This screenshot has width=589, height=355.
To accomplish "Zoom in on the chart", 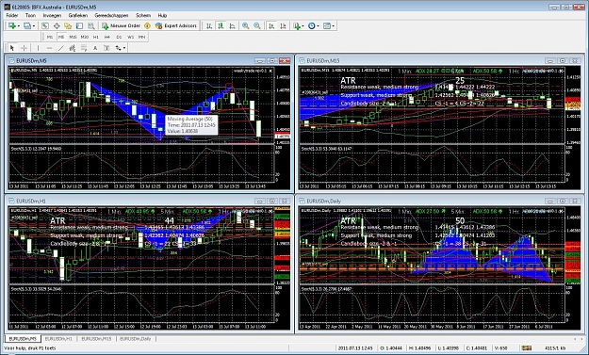I will coord(245,25).
